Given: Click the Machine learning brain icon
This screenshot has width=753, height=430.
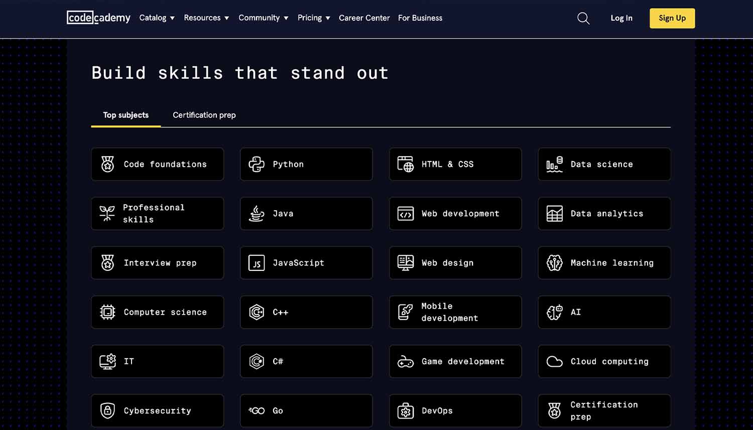Looking at the screenshot, I should tap(554, 263).
